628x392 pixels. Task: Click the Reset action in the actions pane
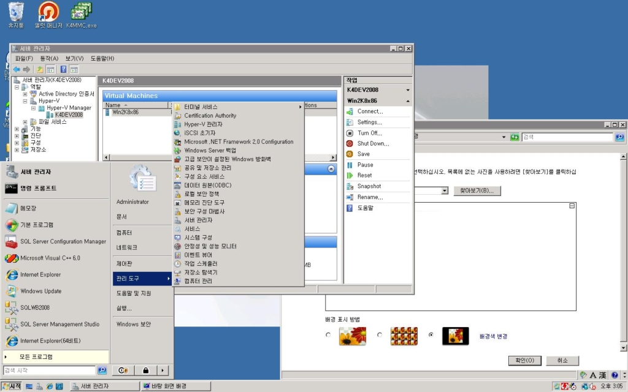click(x=364, y=175)
